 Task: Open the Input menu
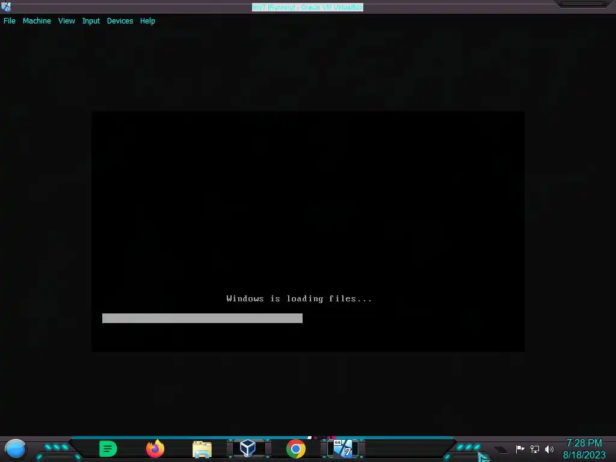[91, 21]
